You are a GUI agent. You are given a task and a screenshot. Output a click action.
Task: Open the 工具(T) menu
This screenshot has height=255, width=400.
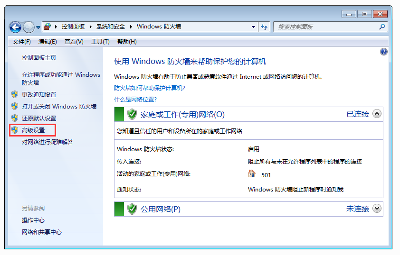tap(101, 42)
